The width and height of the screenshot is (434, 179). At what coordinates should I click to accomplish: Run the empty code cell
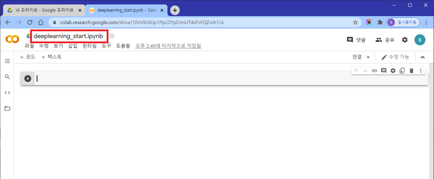click(x=28, y=78)
